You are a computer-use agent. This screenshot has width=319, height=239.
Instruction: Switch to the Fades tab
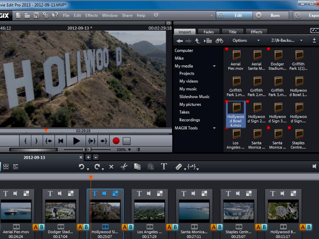(x=208, y=32)
